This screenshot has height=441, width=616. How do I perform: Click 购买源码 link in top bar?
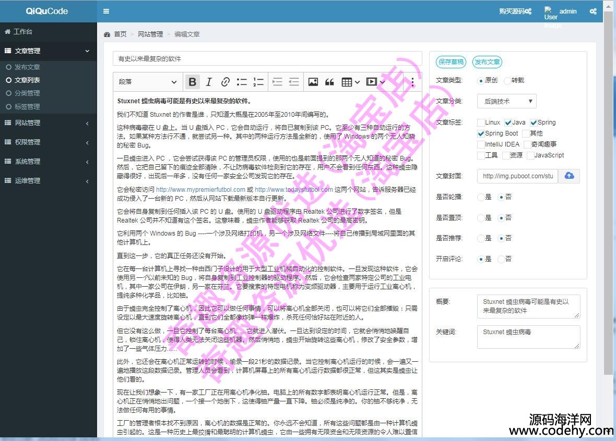click(x=515, y=11)
